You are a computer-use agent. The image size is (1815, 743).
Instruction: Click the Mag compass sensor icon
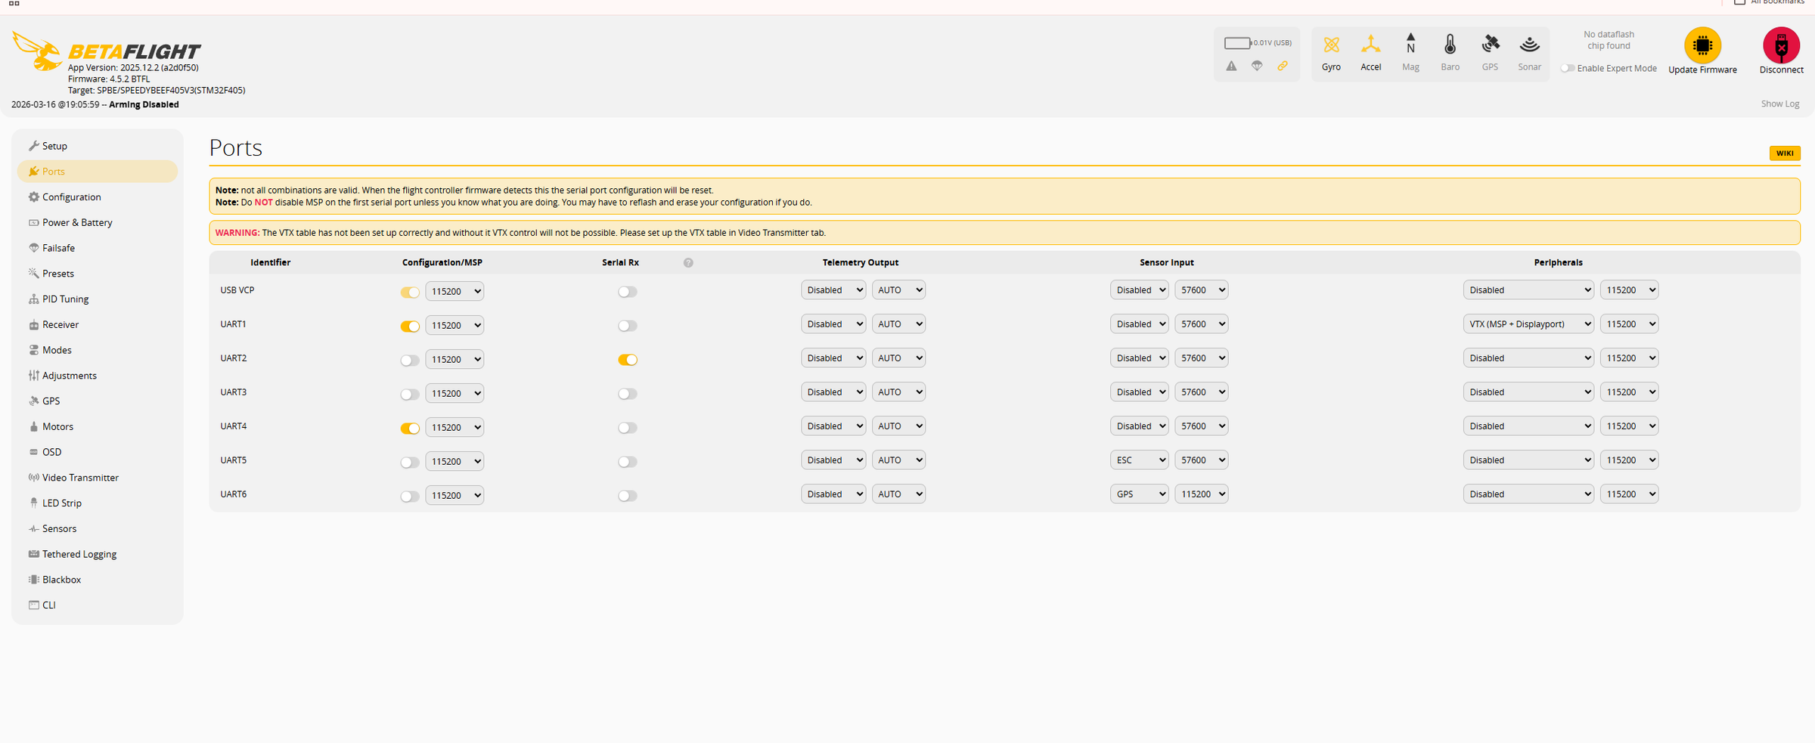tap(1410, 44)
